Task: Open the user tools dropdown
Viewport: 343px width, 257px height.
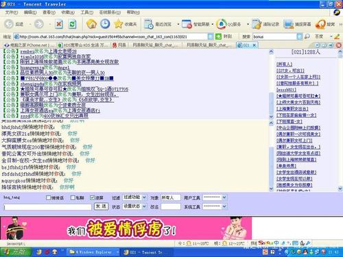Action: pyautogui.click(x=215, y=197)
